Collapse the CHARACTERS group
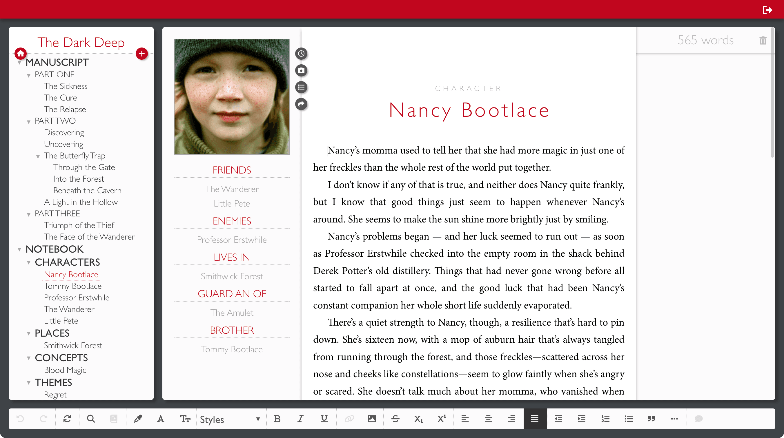The height and width of the screenshot is (438, 784). click(x=29, y=262)
